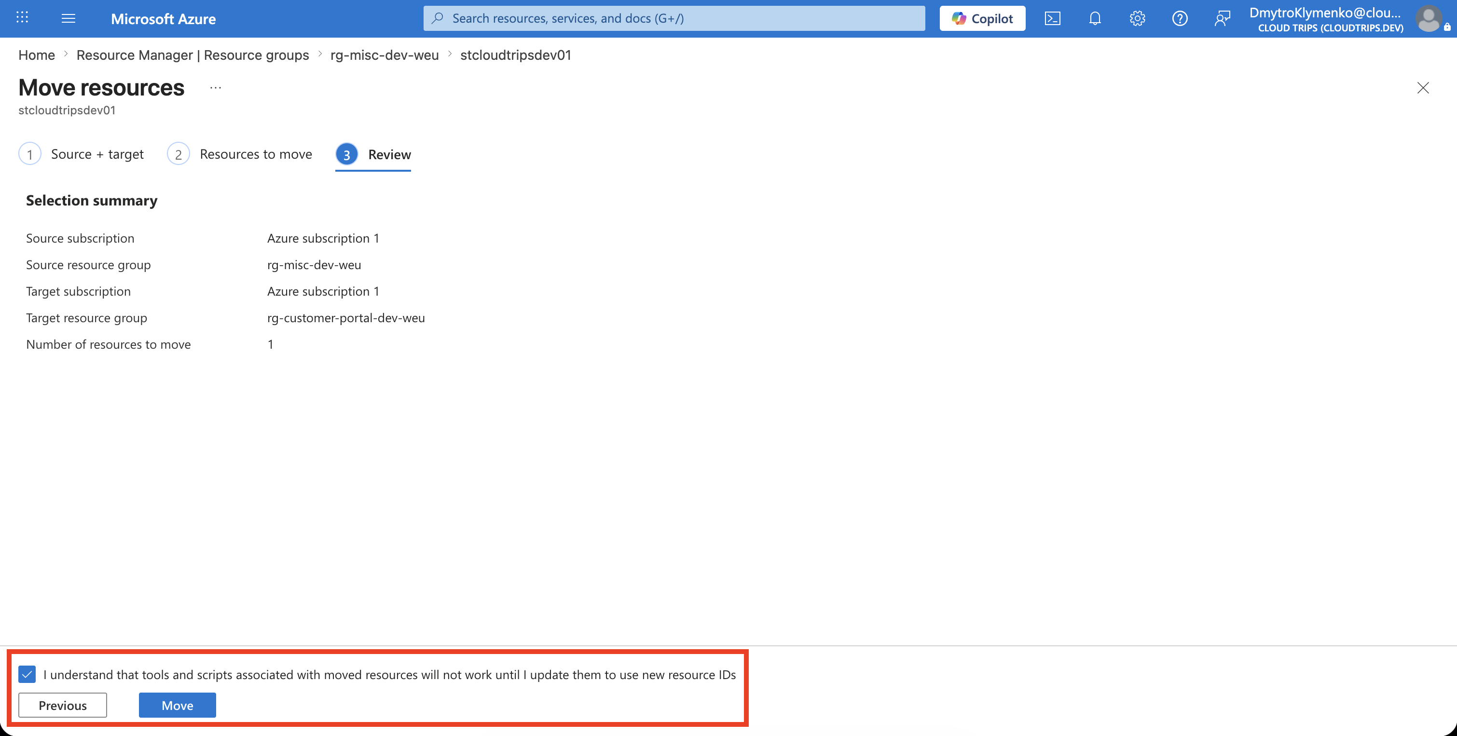Select the Review step tab
The height and width of the screenshot is (736, 1457).
373,154
